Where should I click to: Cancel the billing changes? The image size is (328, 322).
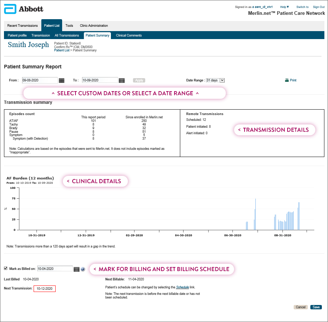pyautogui.click(x=301, y=307)
